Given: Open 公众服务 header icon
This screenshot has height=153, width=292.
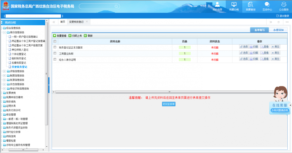Looking at the screenshot, I should coord(284,5).
